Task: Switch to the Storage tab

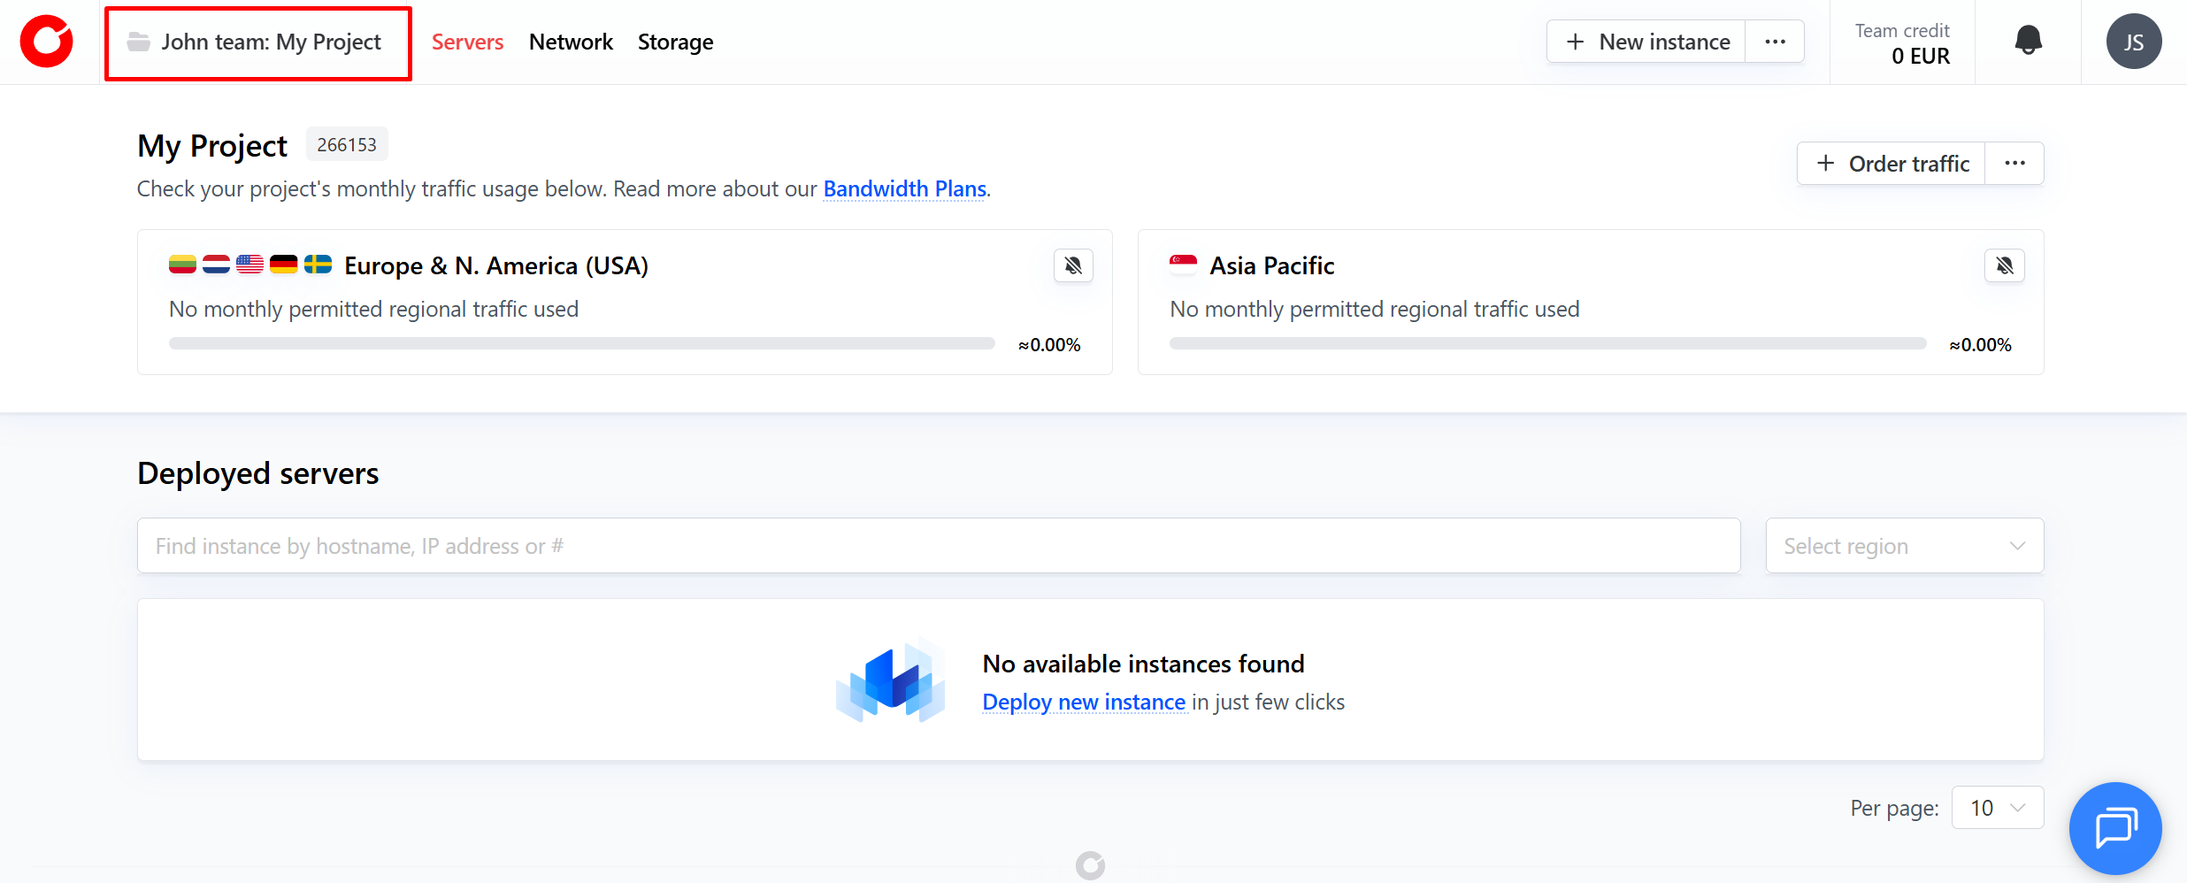Action: coord(675,42)
